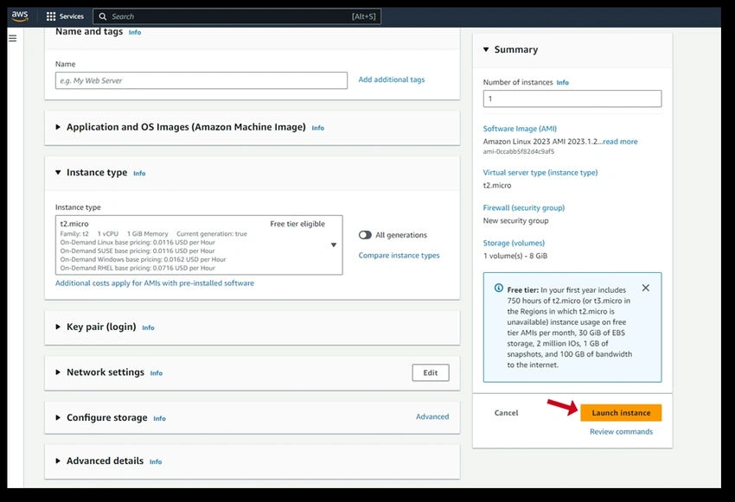The height and width of the screenshot is (502, 735).
Task: Click read more on the AMI summary
Action: [620, 142]
